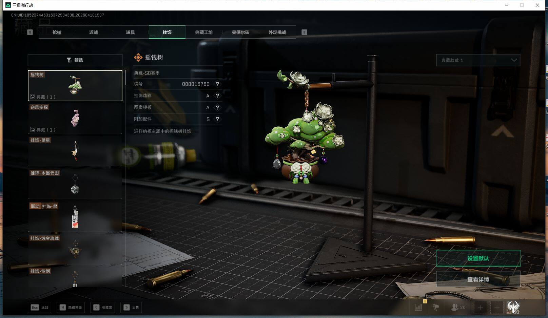Click the help icon next to 编号
Image resolution: width=548 pixels, height=318 pixels.
[217, 84]
